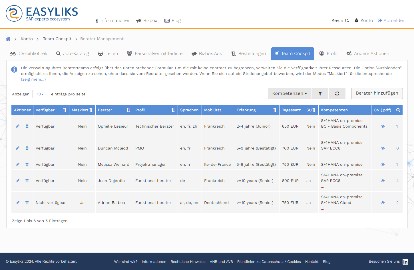Open the LinkedIn icon in footer
The image size is (414, 270).
coord(405,262)
